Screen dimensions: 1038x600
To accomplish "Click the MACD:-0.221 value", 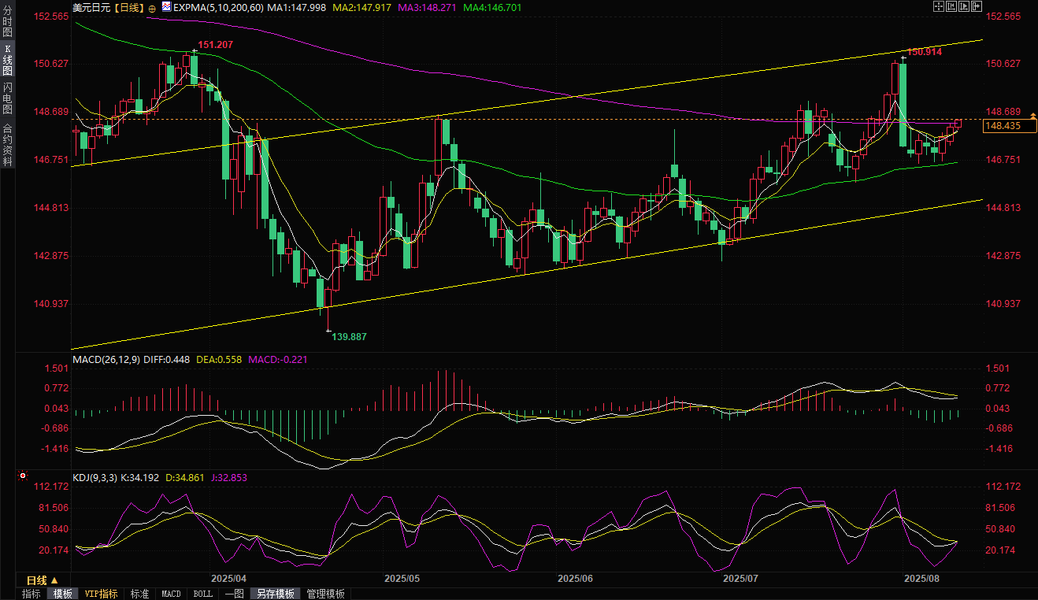I will pyautogui.click(x=278, y=360).
